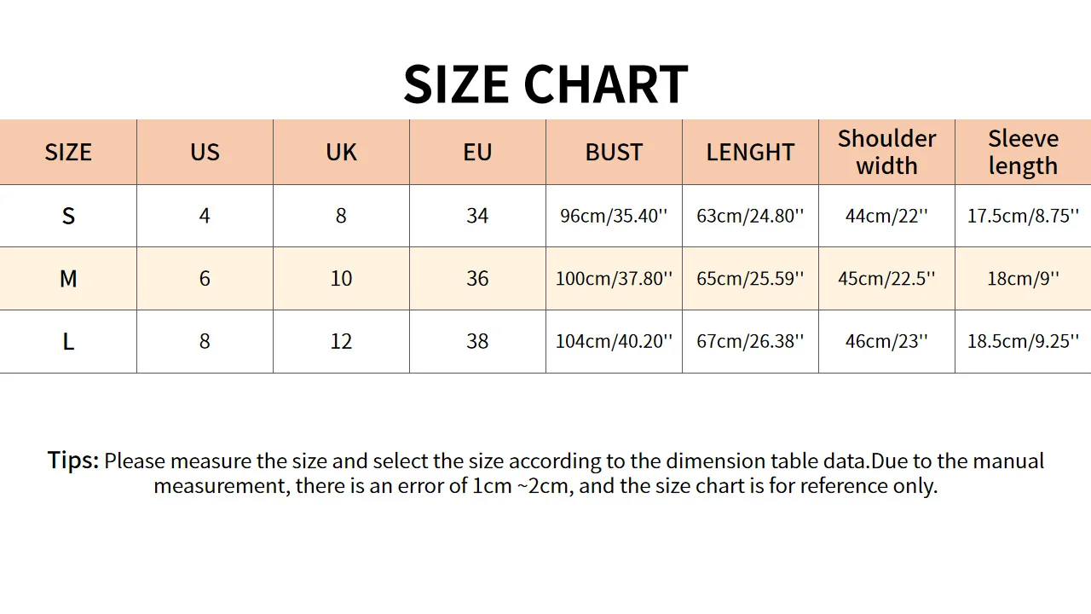Select the SIZE column header

68,153
